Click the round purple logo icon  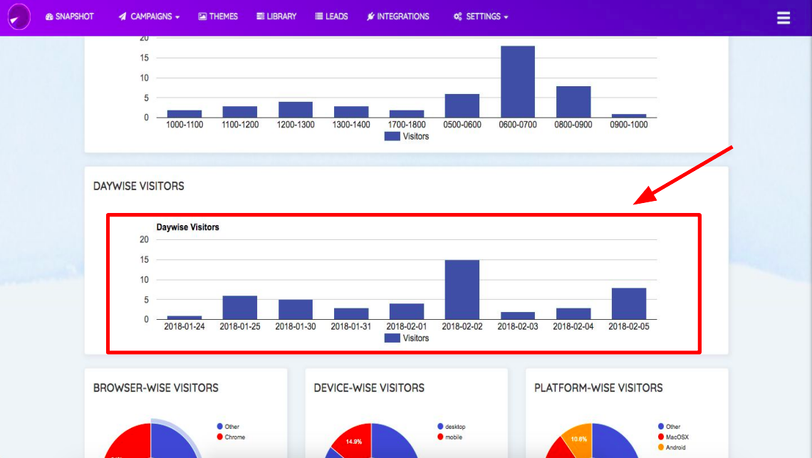(x=19, y=16)
